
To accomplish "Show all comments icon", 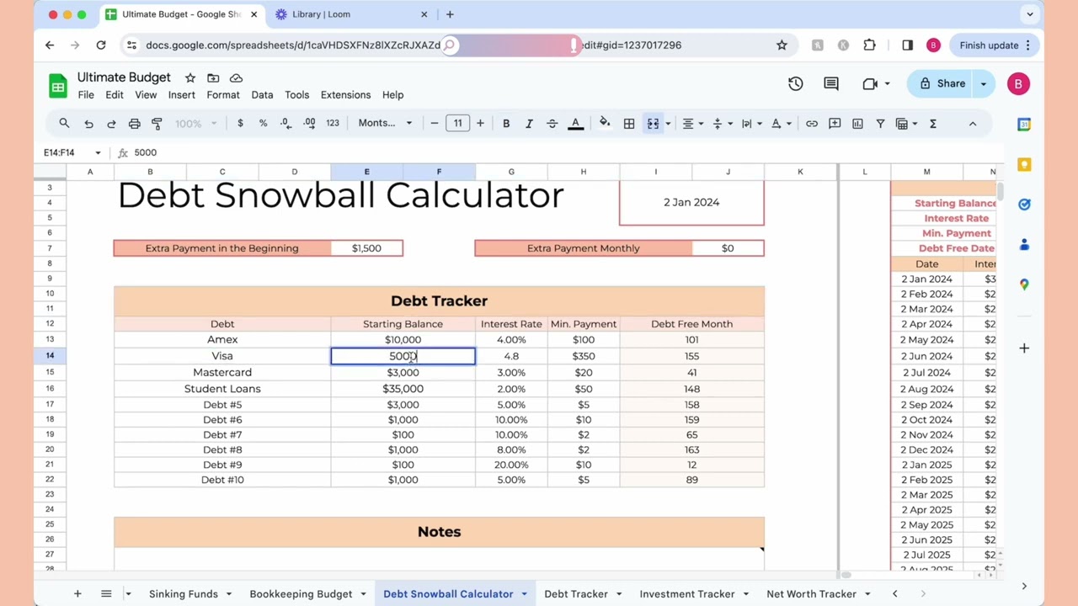I will coord(831,83).
